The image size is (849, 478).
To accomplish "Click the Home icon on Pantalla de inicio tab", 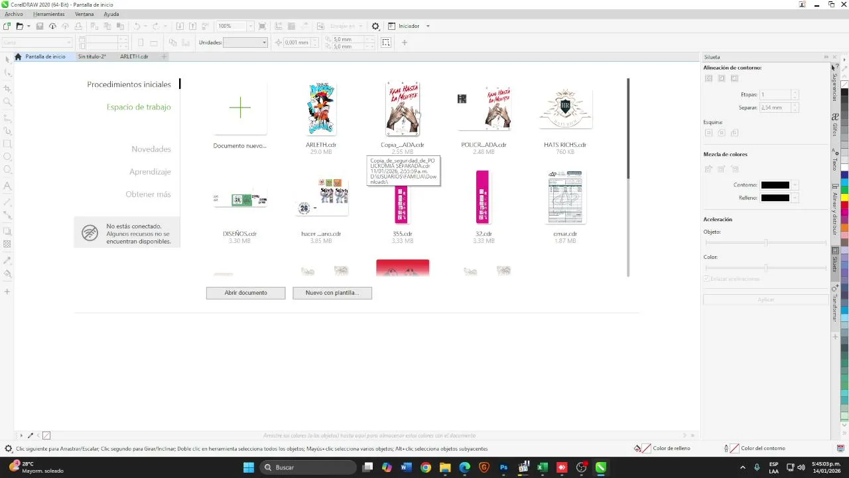I will 19,56.
